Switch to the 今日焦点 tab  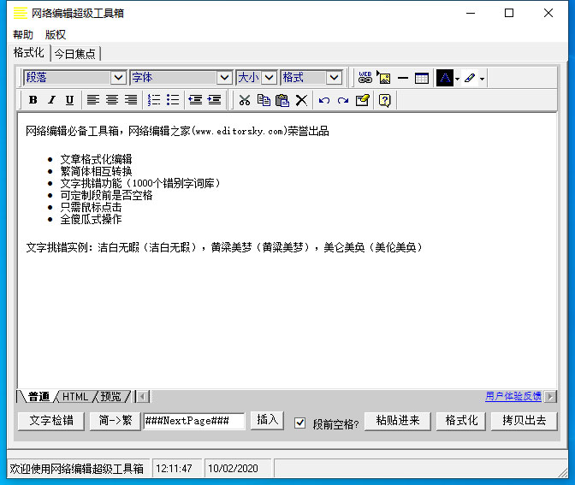[74, 54]
